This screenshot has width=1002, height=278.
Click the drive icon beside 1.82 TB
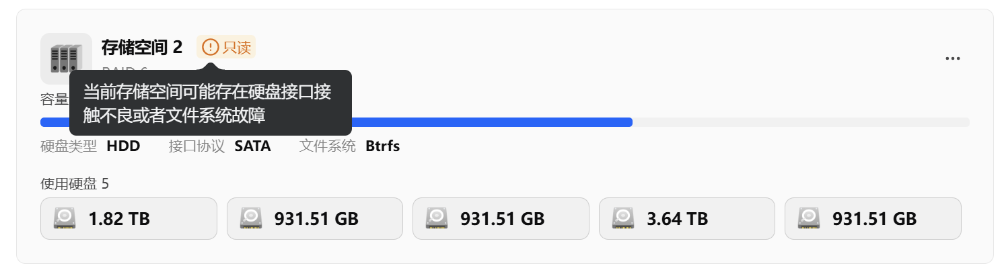[65, 218]
